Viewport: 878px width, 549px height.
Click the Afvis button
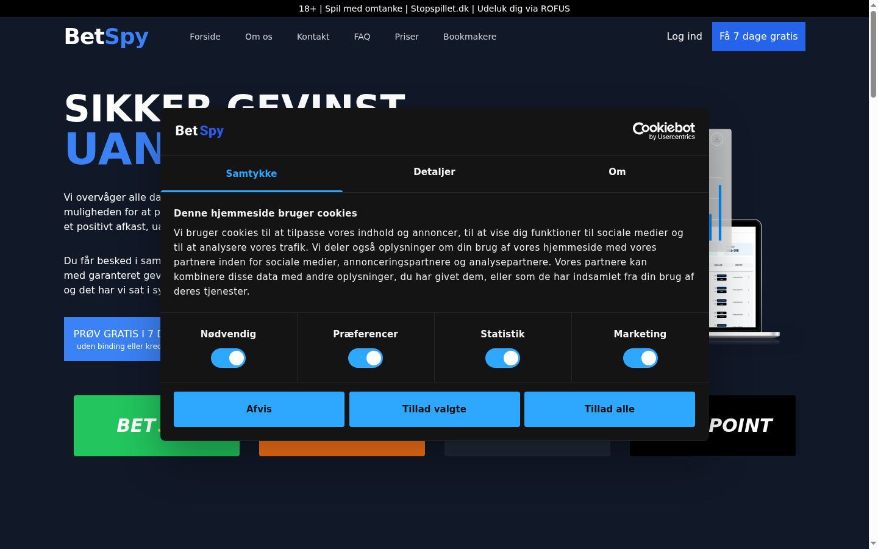point(259,409)
